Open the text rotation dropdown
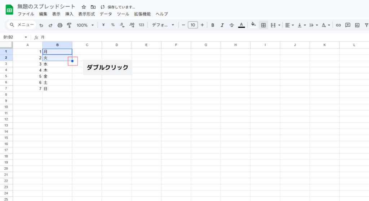This screenshot has width=369, height=201. [326, 25]
